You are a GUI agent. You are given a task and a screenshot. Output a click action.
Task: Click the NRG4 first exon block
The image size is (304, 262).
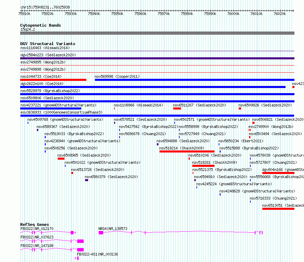coord(101,233)
